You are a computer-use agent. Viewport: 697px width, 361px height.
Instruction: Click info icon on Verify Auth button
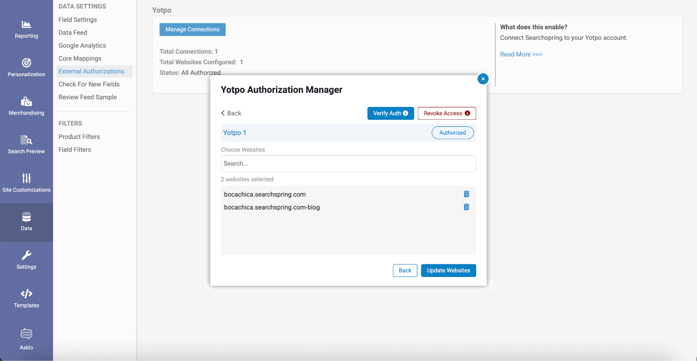pyautogui.click(x=406, y=113)
